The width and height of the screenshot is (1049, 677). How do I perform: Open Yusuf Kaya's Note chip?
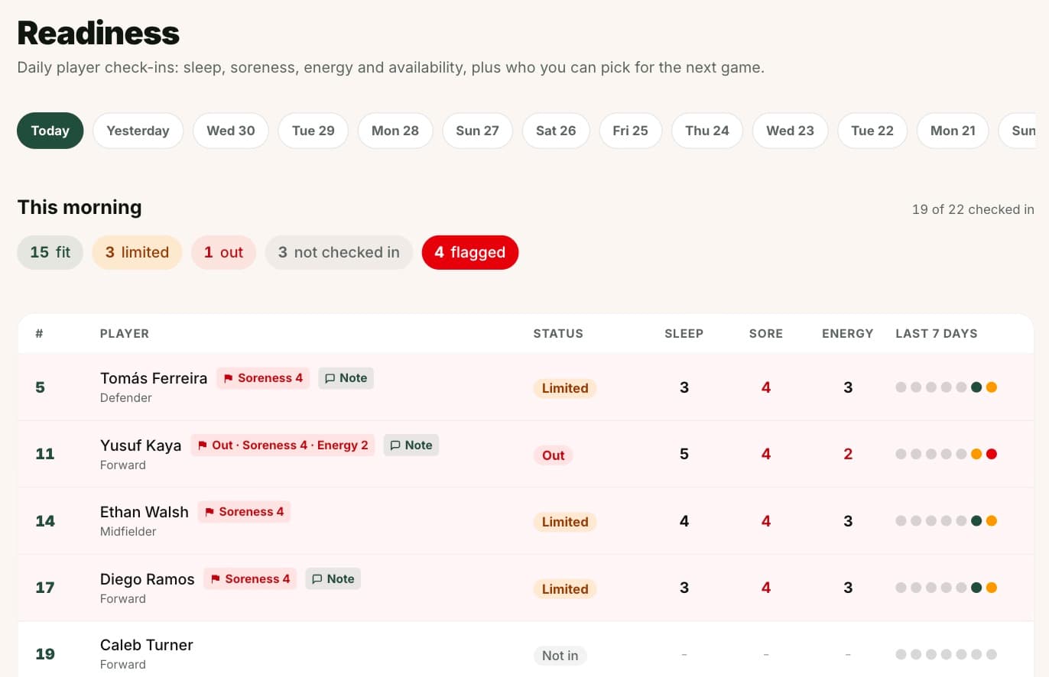pyautogui.click(x=411, y=445)
